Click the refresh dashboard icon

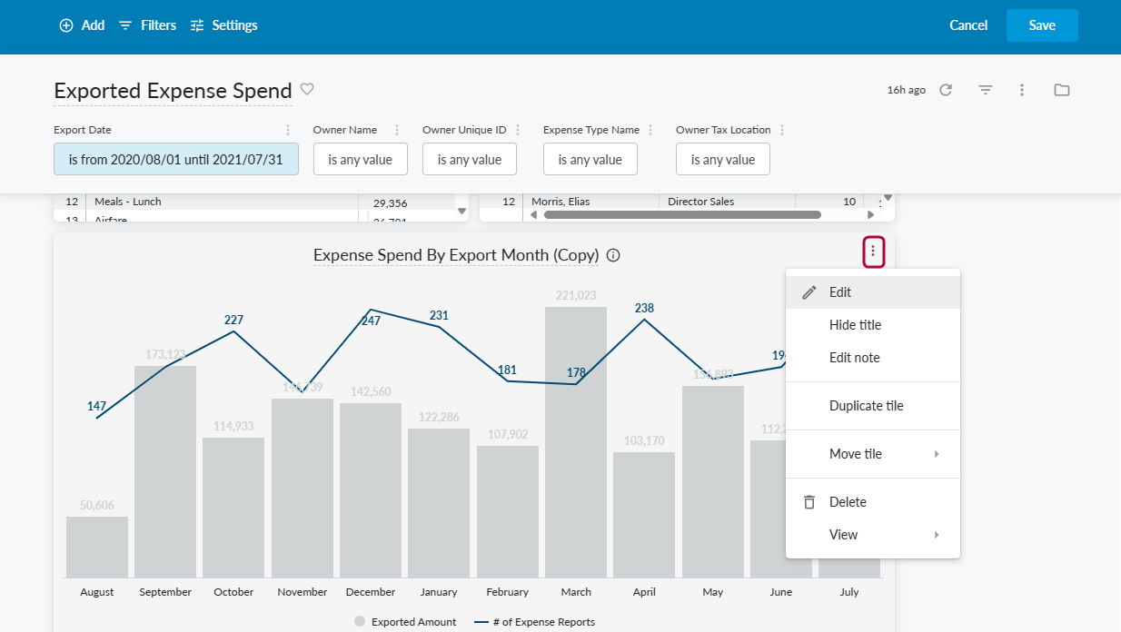946,90
